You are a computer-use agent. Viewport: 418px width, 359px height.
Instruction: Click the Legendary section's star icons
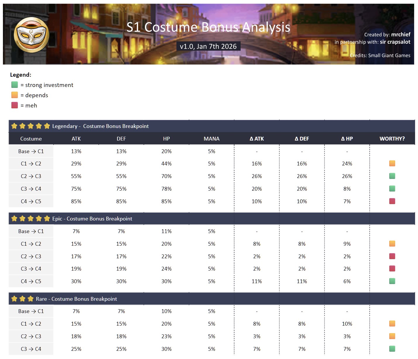(30, 126)
